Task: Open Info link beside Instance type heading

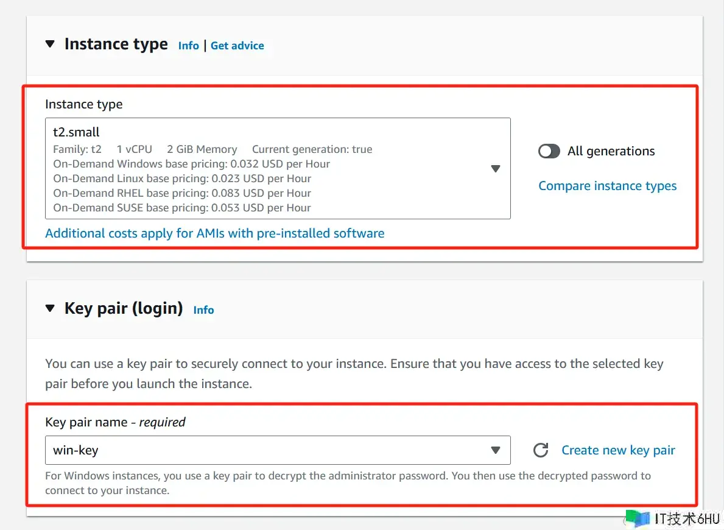Action: (188, 46)
